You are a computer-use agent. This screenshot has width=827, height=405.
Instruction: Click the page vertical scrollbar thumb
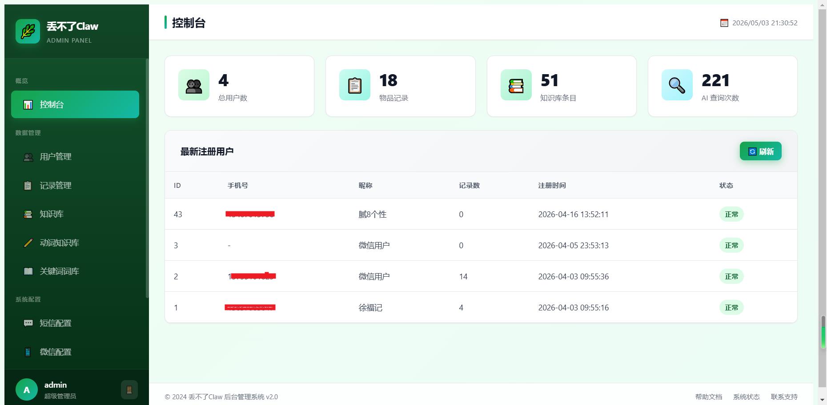click(x=823, y=332)
